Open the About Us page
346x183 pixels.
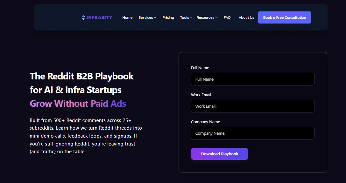[246, 17]
